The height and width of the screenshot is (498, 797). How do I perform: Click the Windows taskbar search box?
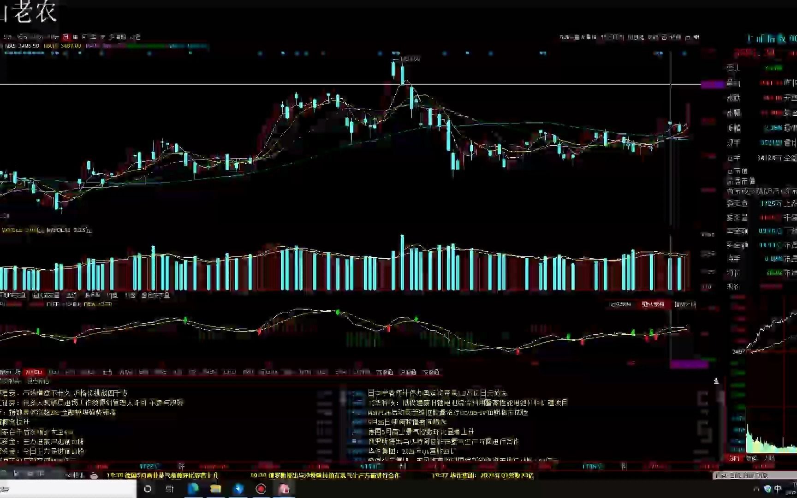click(68, 489)
